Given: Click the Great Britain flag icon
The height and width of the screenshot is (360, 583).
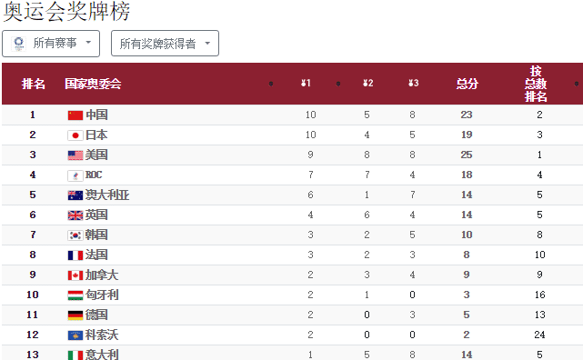Looking at the screenshot, I should [75, 215].
